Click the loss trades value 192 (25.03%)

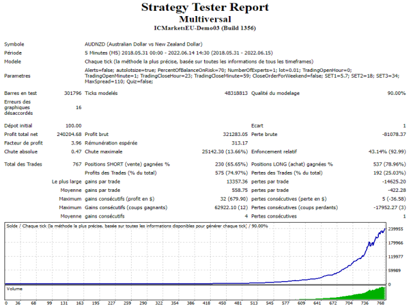coord(390,173)
